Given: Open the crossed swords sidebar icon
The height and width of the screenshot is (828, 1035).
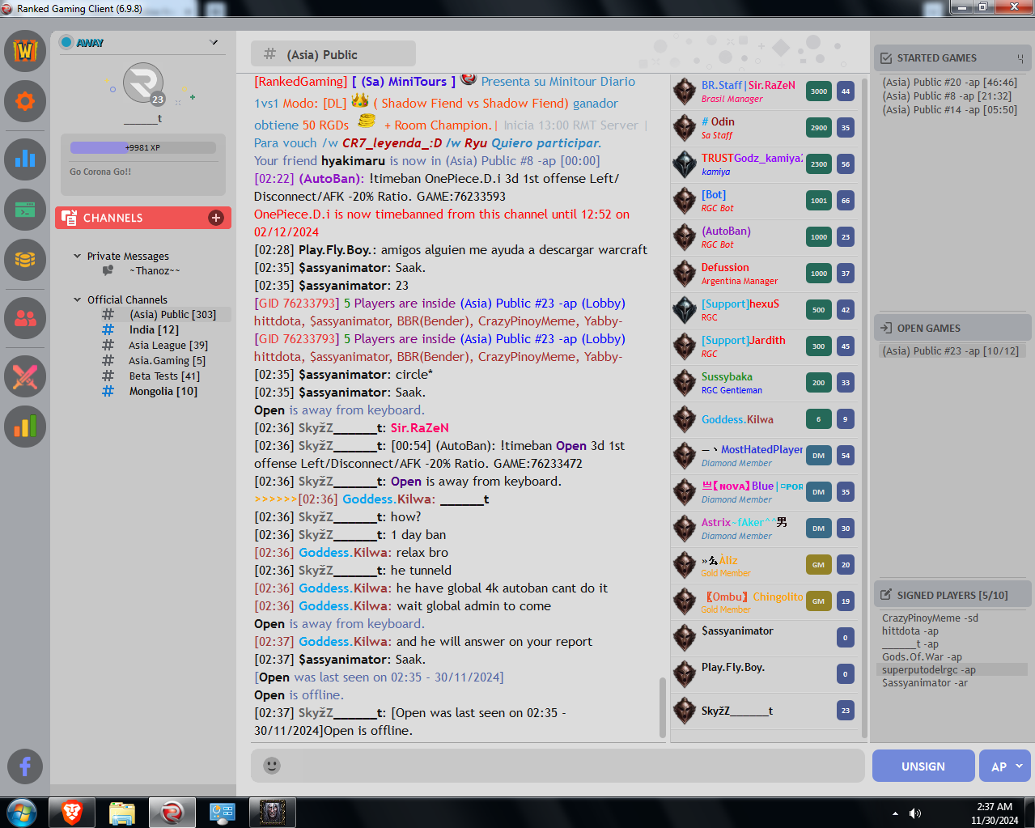Looking at the screenshot, I should (x=25, y=376).
